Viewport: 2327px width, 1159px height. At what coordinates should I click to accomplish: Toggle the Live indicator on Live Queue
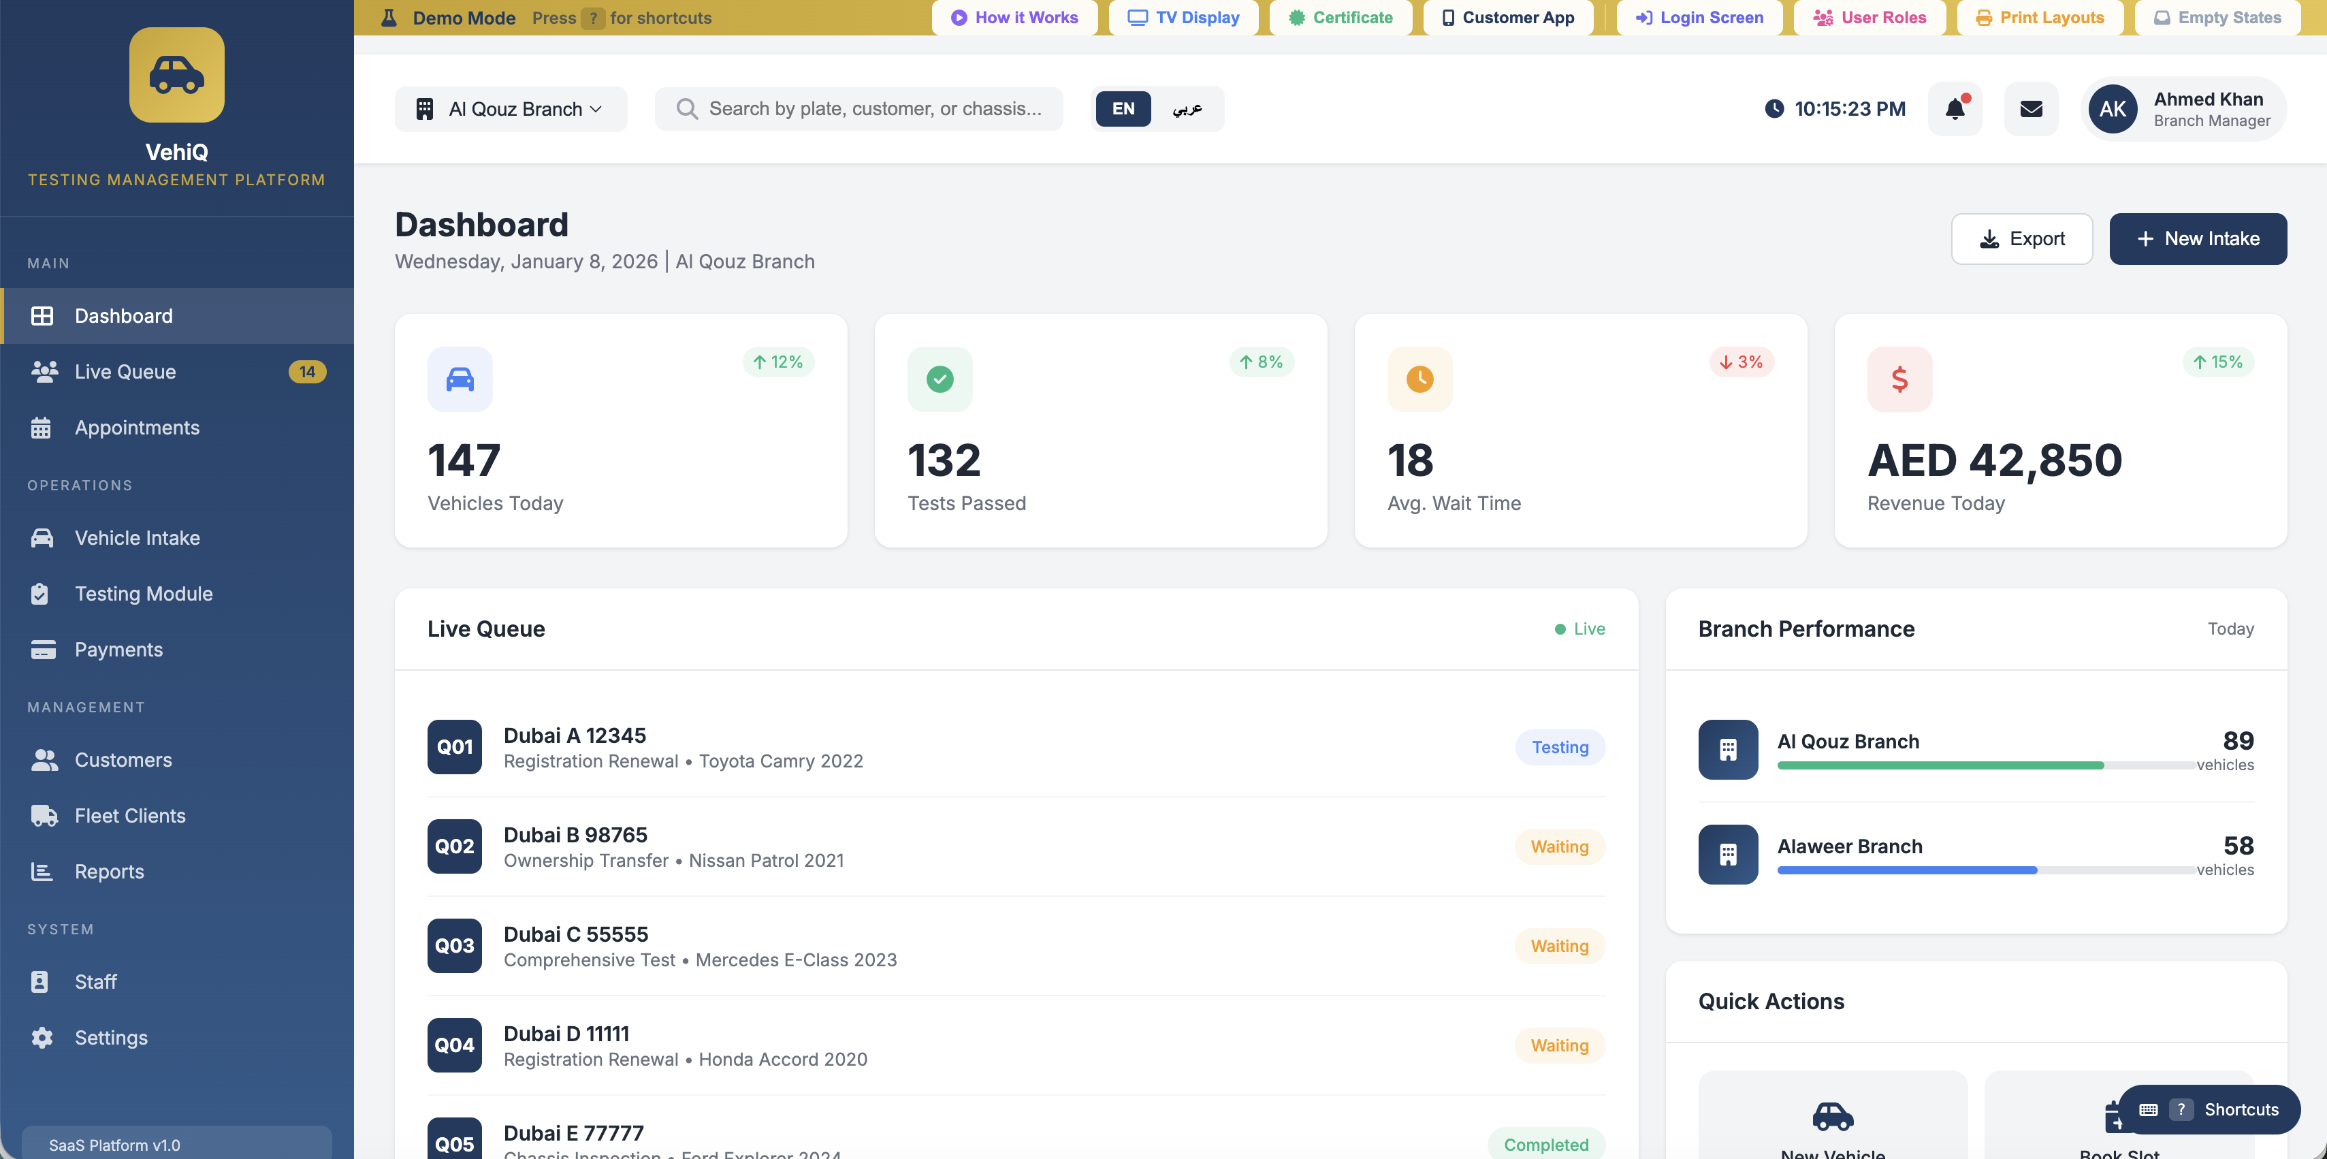point(1579,628)
